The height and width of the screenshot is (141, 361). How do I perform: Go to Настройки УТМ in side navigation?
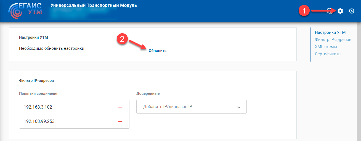pyautogui.click(x=330, y=32)
